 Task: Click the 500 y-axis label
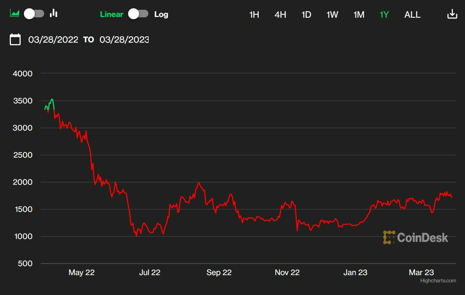pos(25,264)
